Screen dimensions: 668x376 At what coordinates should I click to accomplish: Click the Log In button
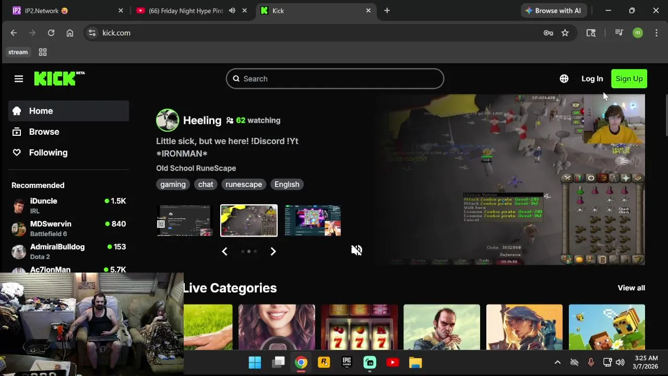pos(592,79)
